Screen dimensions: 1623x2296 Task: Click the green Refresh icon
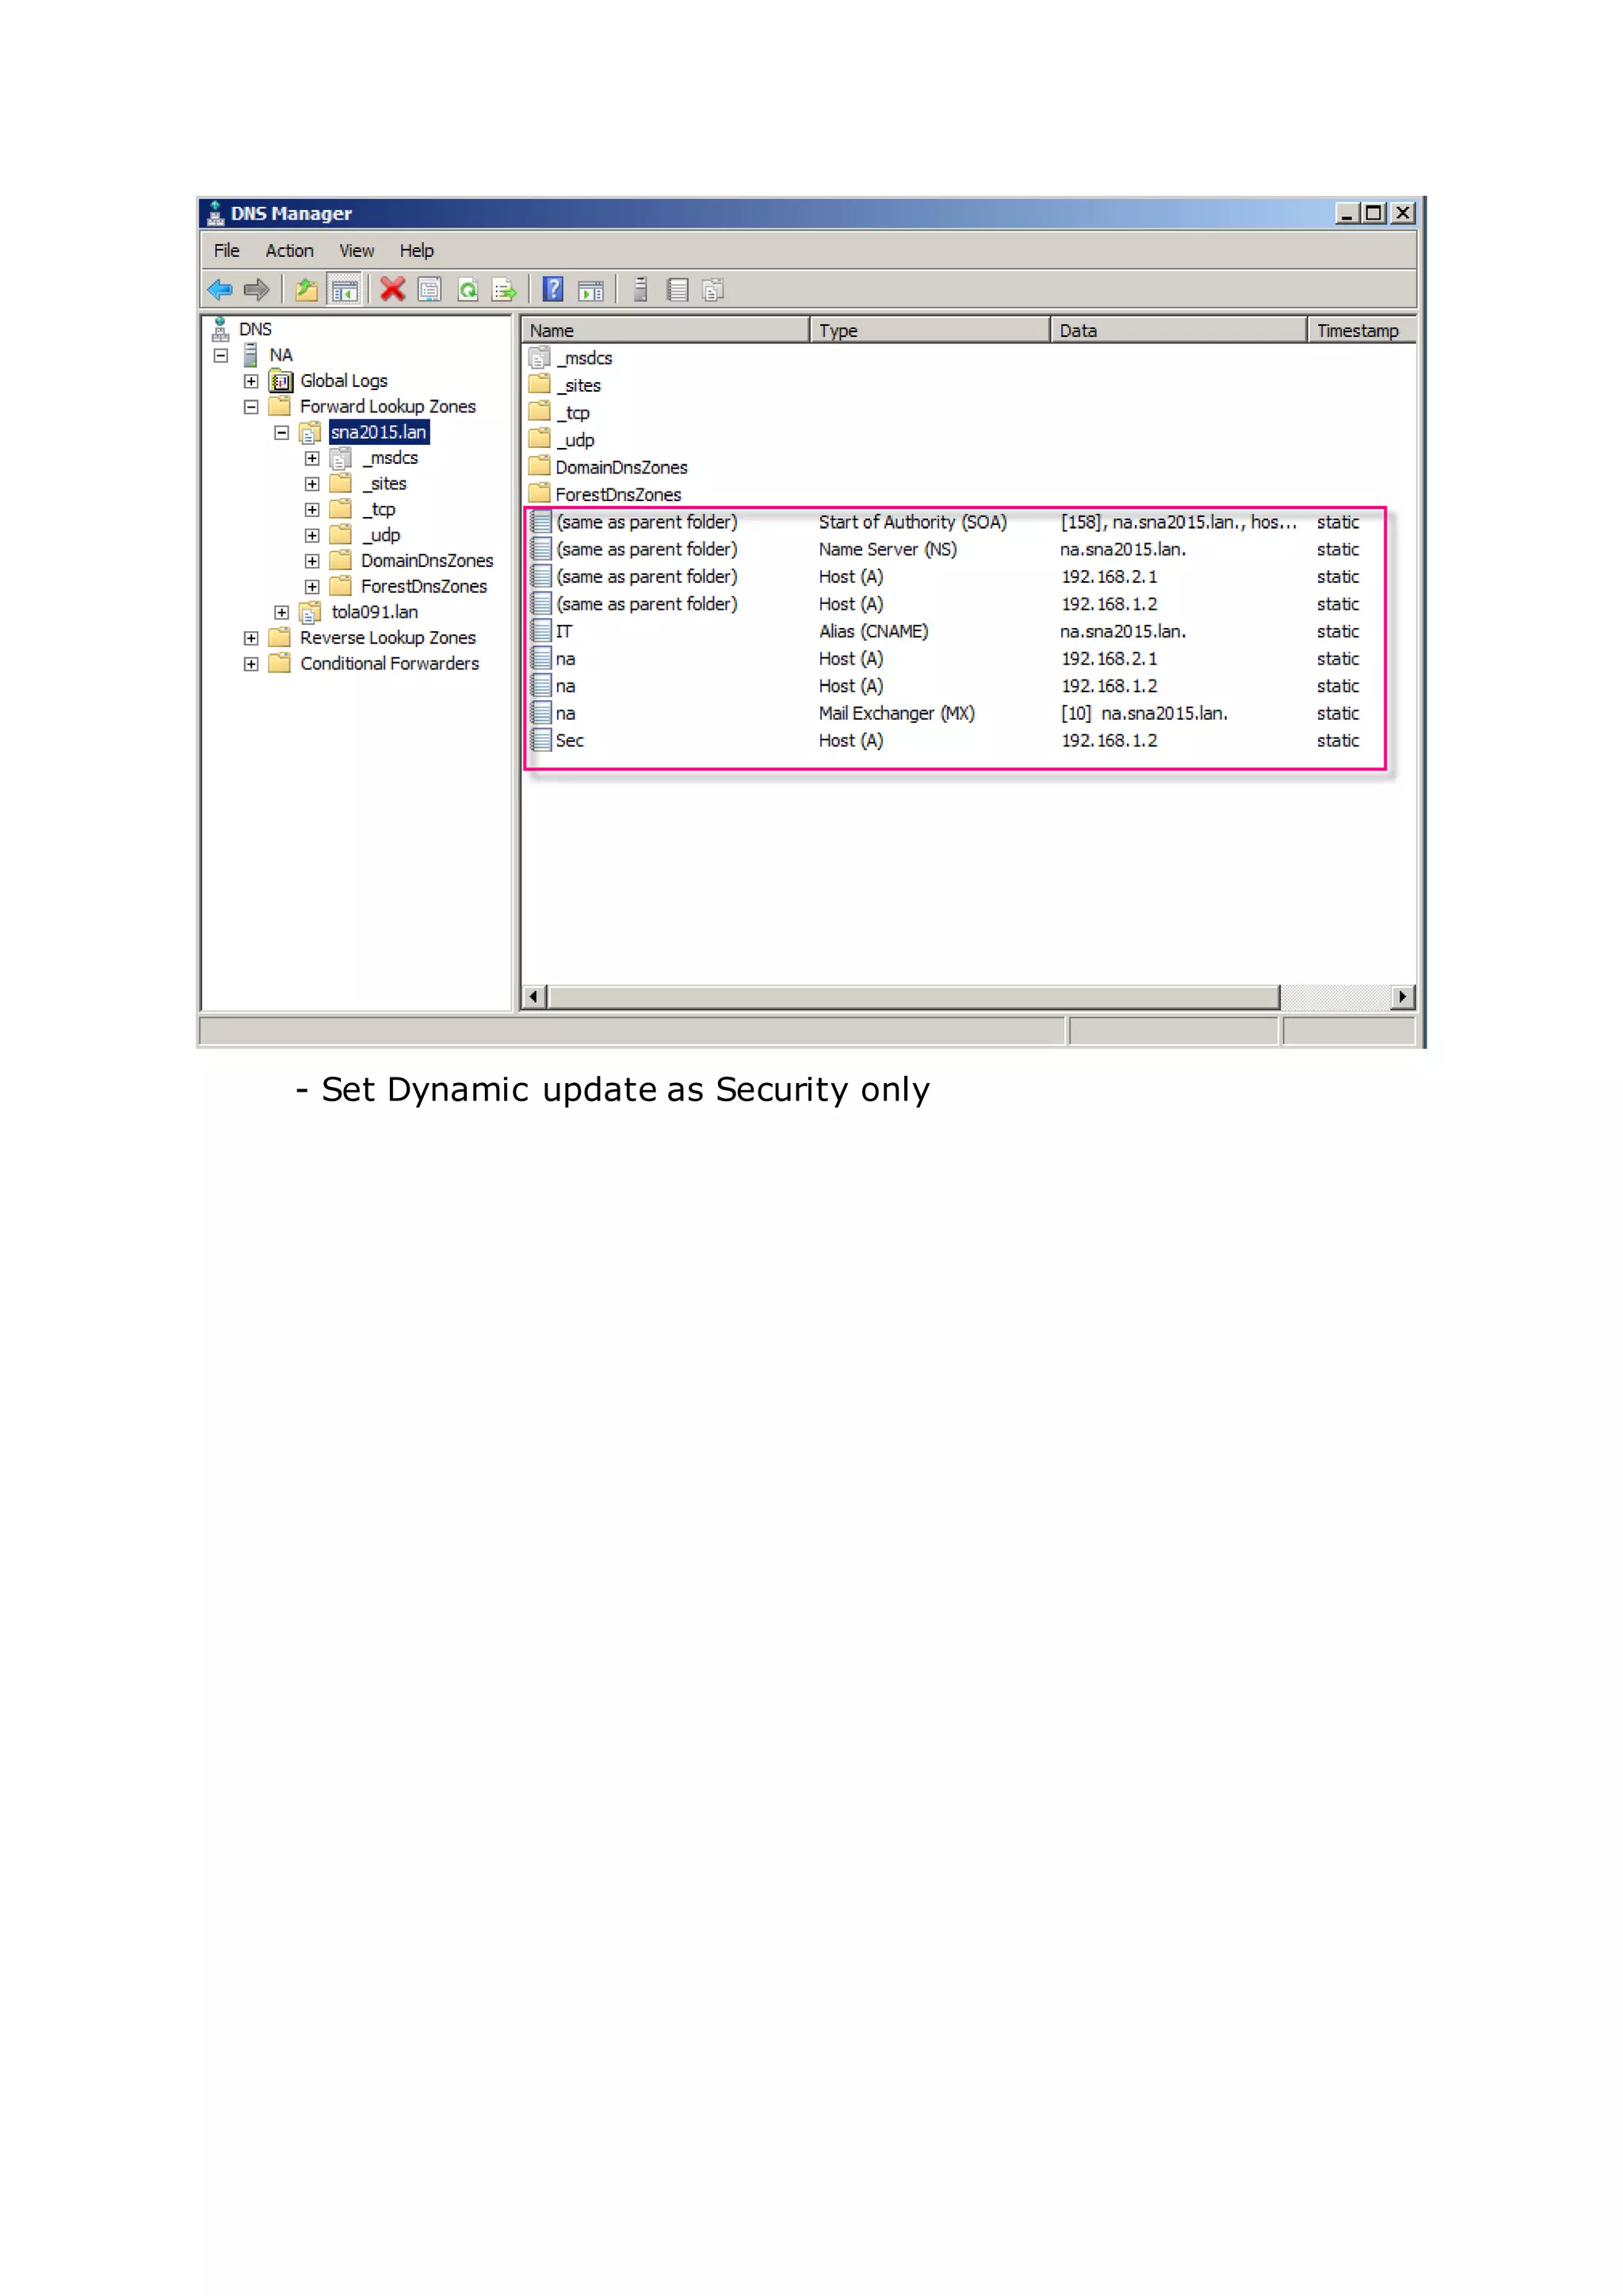point(468,290)
